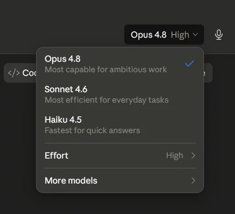Click the chip peeking out right of menu
Image resolution: width=235 pixels, height=214 pixels.
pyautogui.click(x=208, y=73)
